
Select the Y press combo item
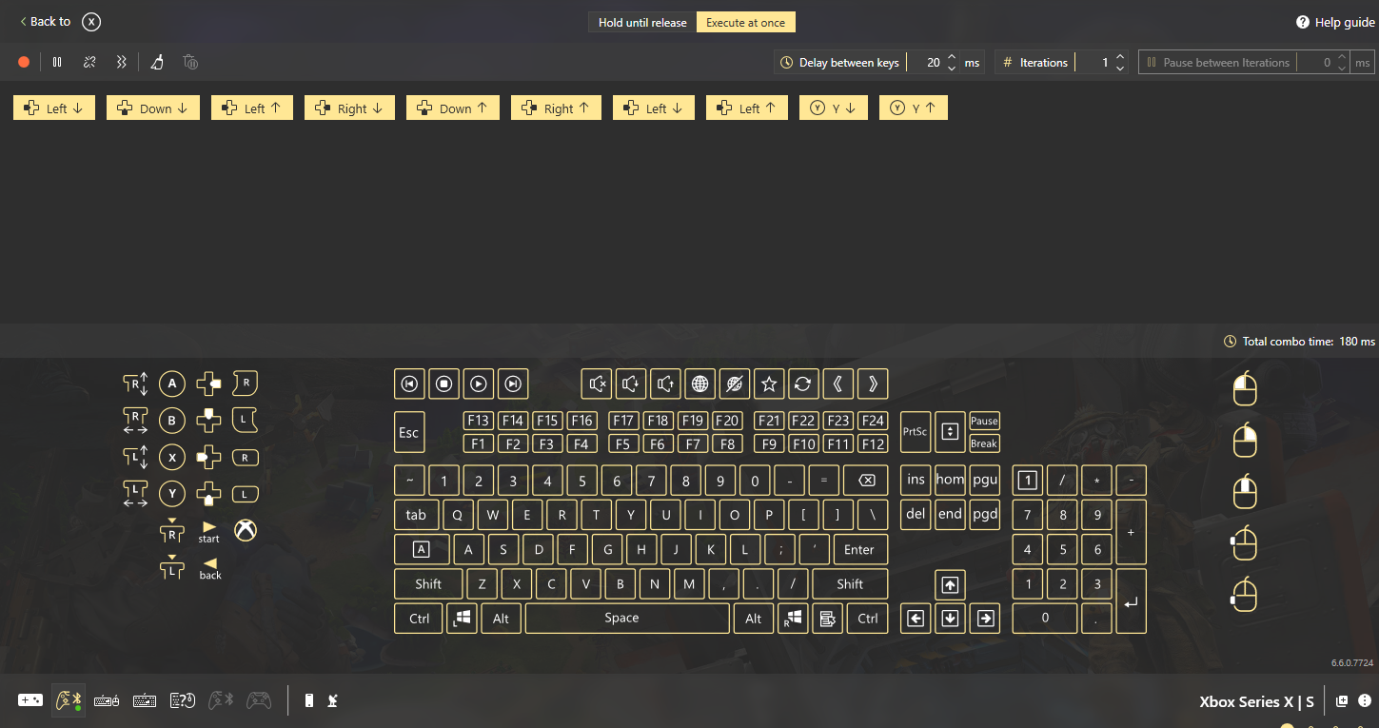834,108
